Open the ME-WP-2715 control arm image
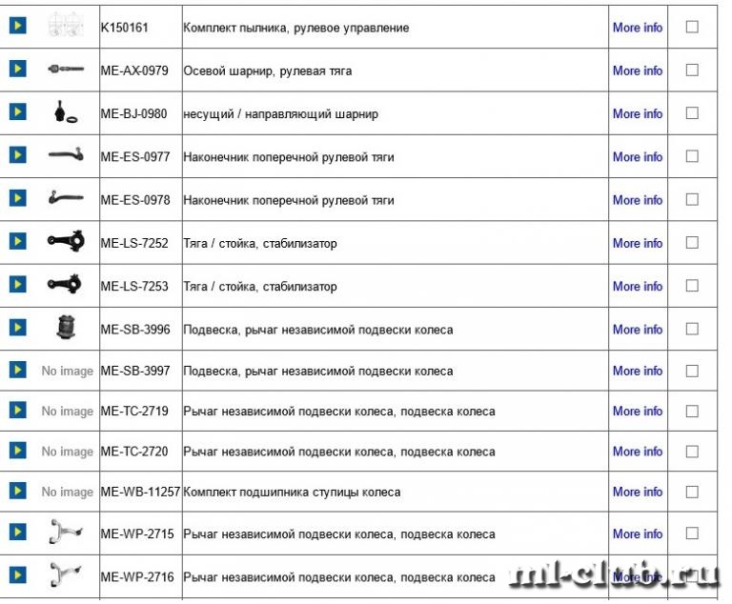The height and width of the screenshot is (604, 732). (66, 532)
